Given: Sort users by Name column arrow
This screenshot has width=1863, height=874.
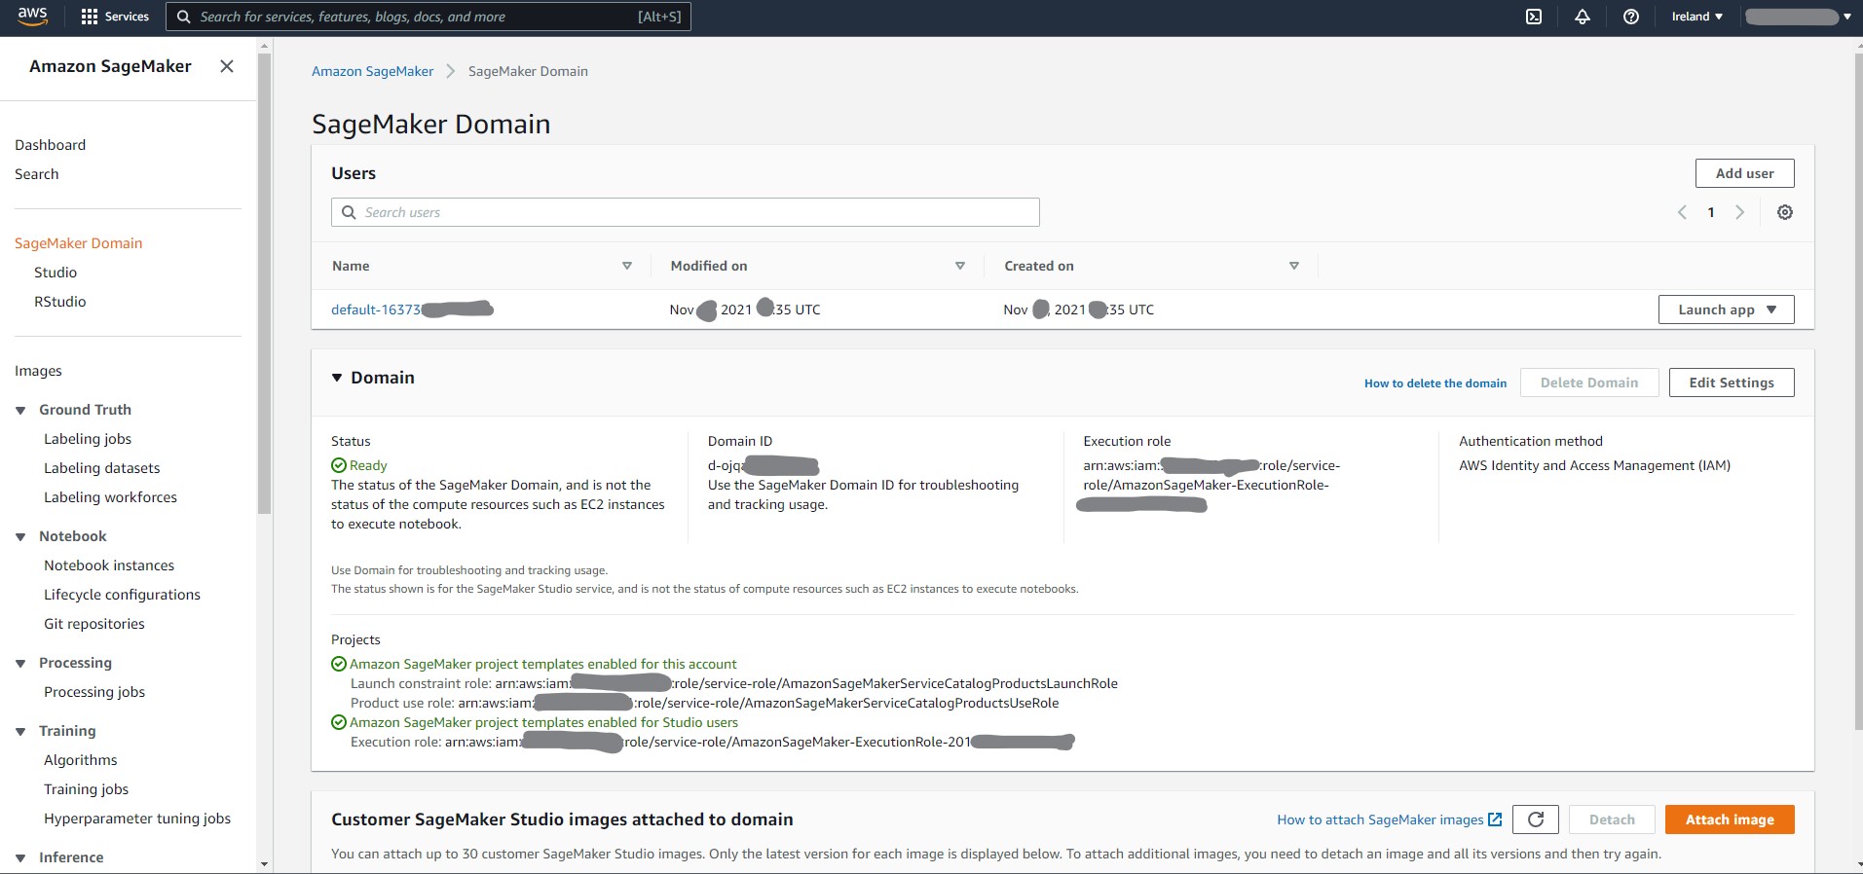Looking at the screenshot, I should click(x=627, y=266).
